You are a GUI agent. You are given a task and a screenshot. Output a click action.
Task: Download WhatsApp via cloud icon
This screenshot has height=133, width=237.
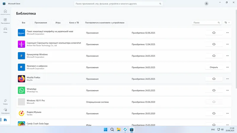point(214,90)
